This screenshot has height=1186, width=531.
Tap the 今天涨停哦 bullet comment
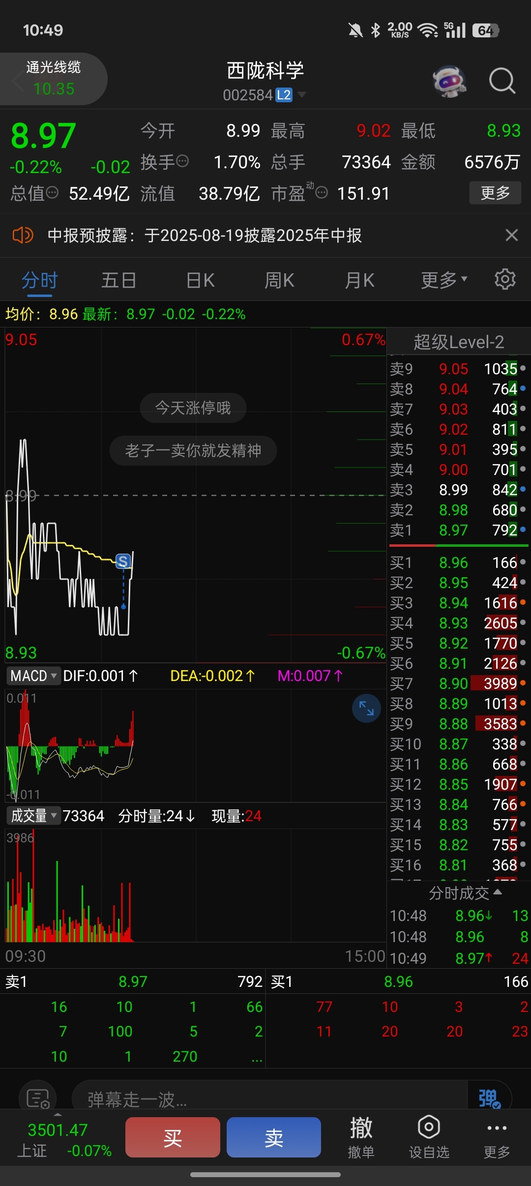(193, 408)
